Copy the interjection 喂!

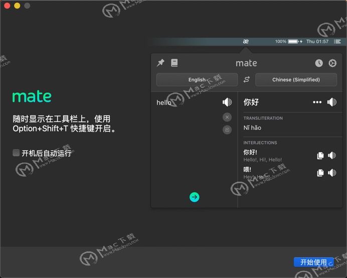click(x=320, y=173)
